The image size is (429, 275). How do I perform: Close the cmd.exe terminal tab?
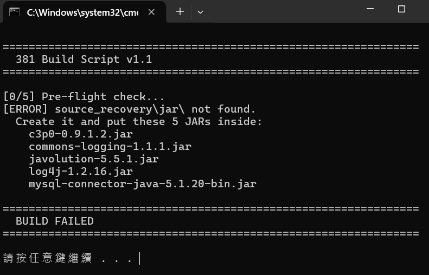tap(151, 12)
